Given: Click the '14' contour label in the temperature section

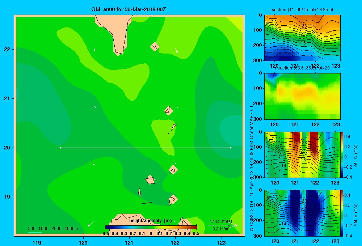Looking at the screenshot, I should click(283, 49).
